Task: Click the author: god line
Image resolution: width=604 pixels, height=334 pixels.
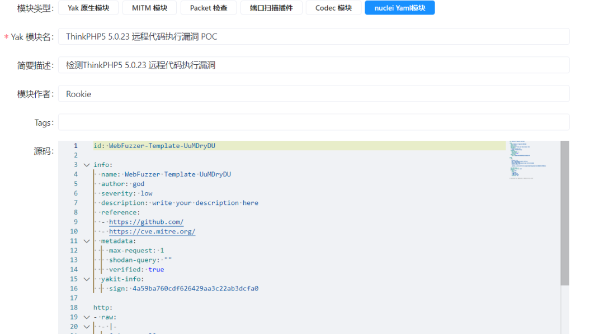Action: click(x=122, y=184)
